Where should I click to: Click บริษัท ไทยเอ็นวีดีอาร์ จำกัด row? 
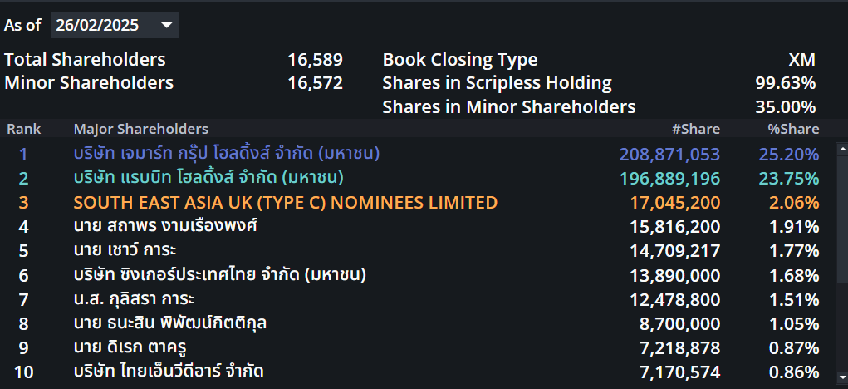[169, 372]
